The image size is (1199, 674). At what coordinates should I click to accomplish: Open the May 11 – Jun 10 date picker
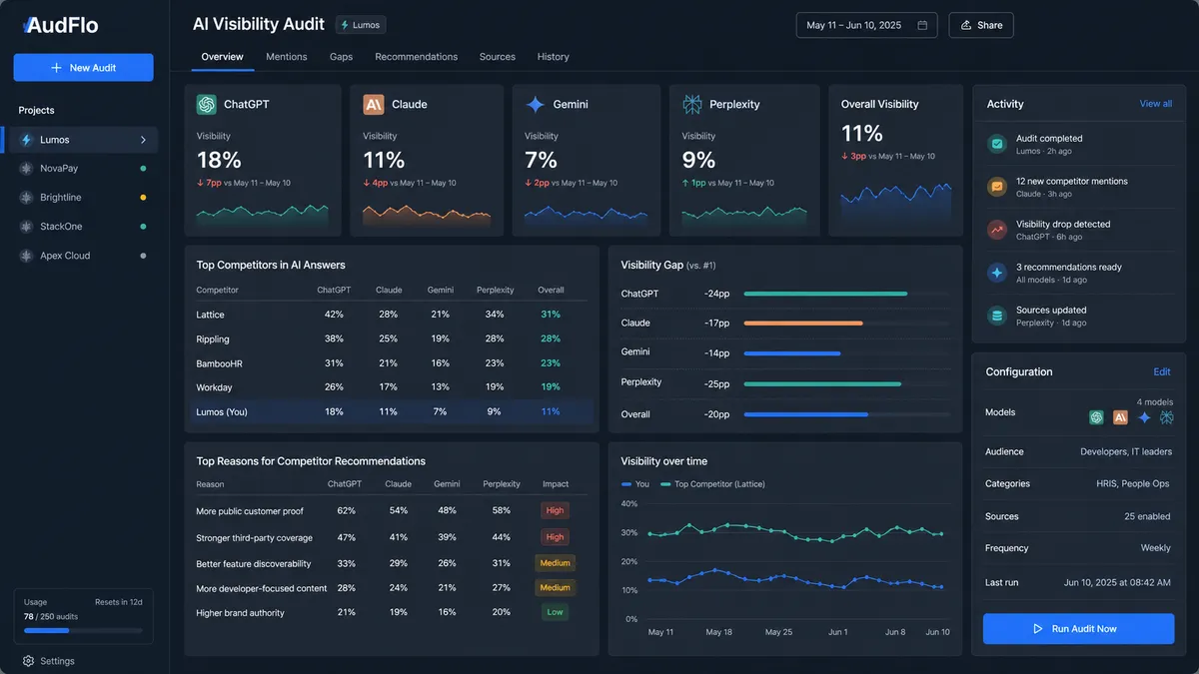pos(866,25)
